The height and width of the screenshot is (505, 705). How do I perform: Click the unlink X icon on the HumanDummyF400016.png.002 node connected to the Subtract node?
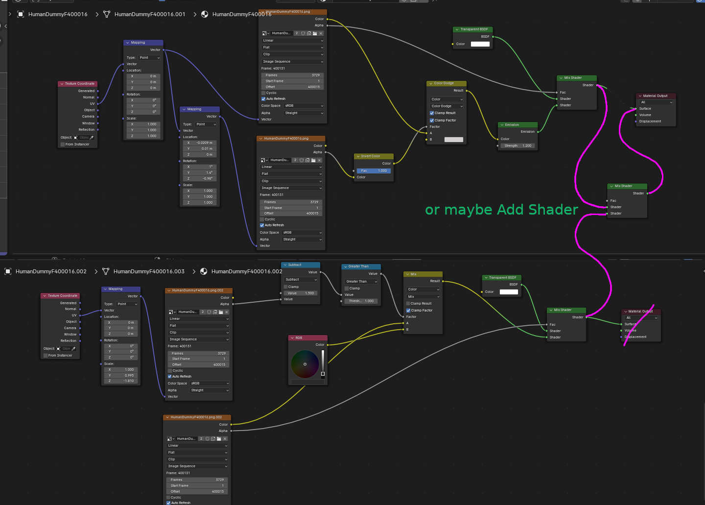(x=227, y=312)
